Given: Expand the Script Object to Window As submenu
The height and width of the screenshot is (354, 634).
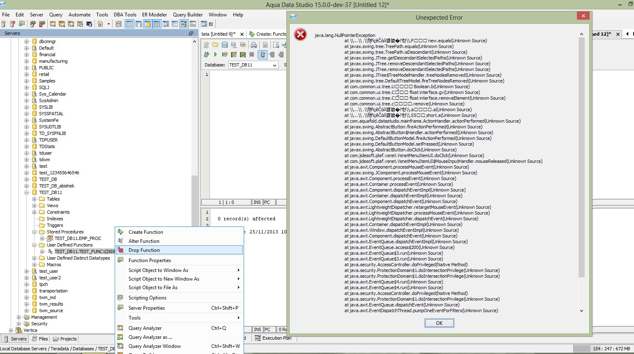Looking at the screenshot, I should click(x=180, y=270).
